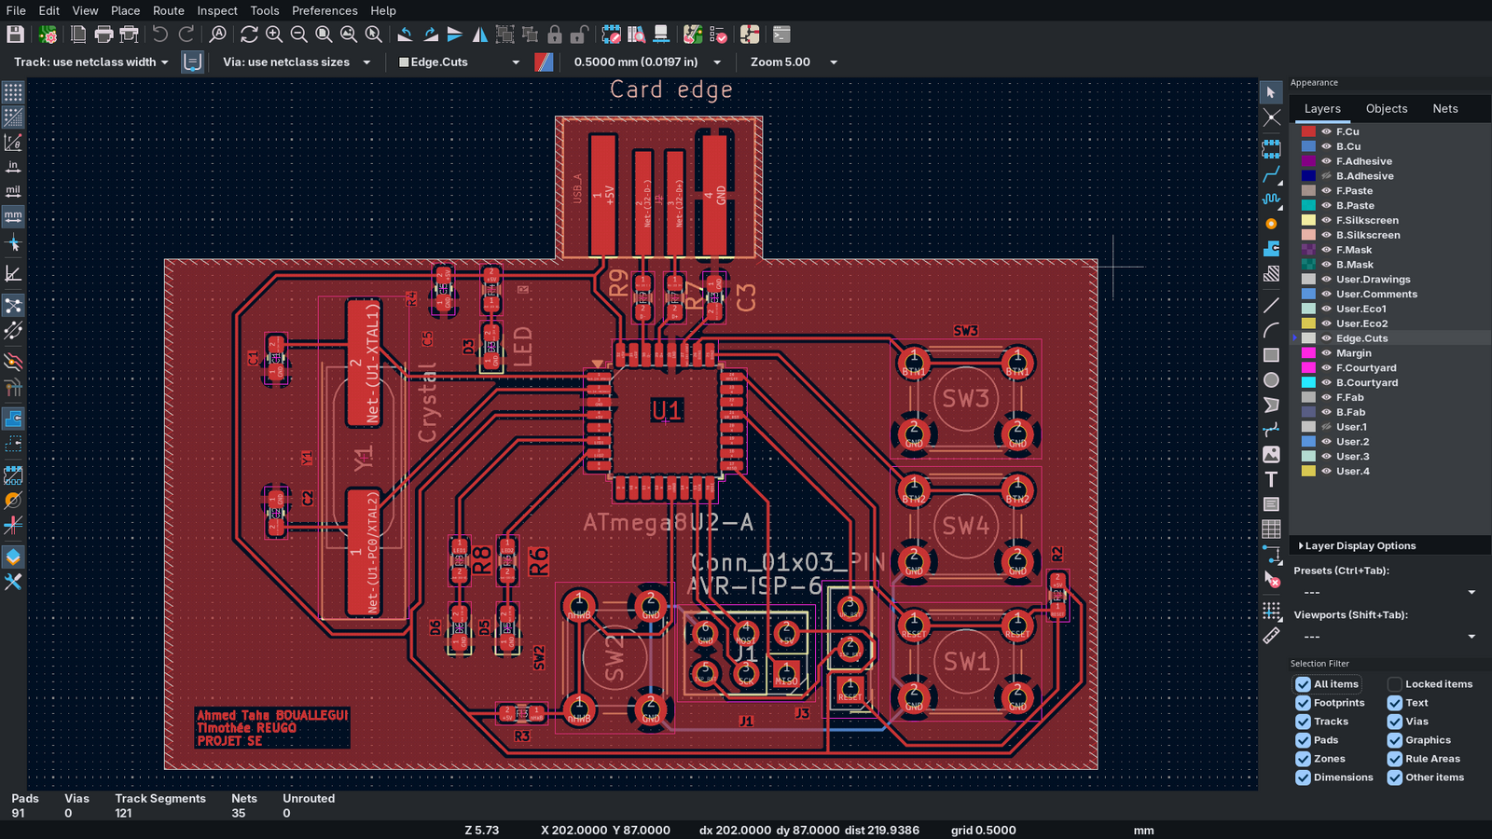Switch display units to millimeters
This screenshot has height=839, width=1492.
click(13, 216)
